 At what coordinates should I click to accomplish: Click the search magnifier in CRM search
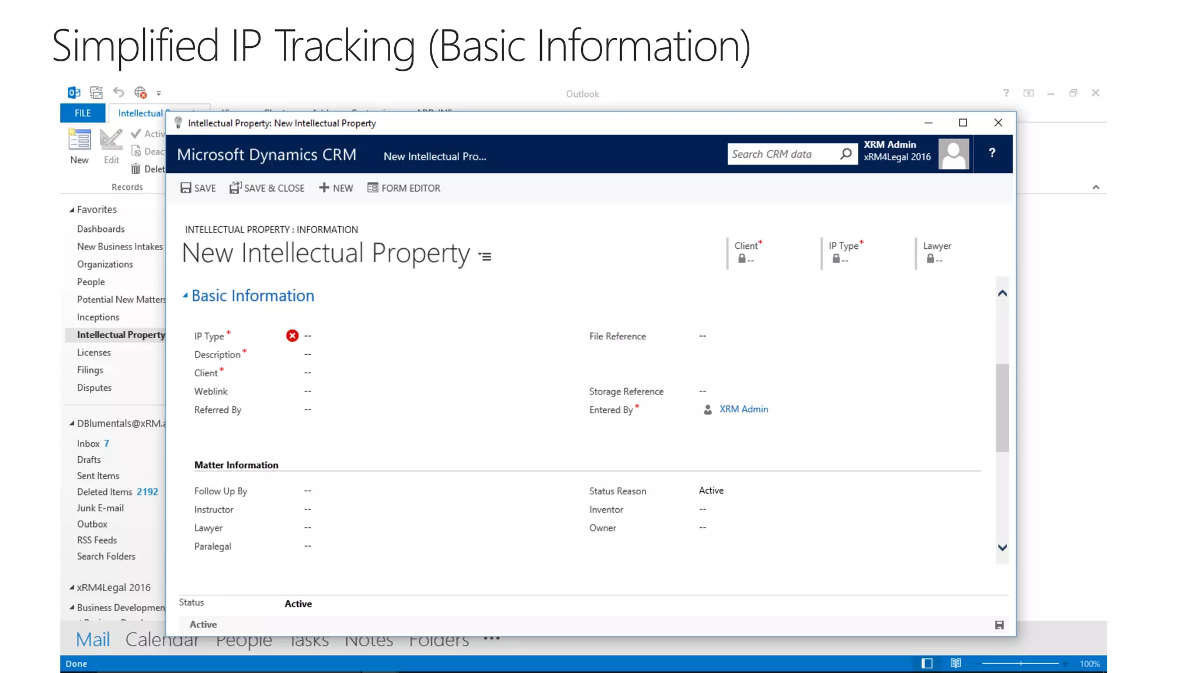(x=846, y=154)
